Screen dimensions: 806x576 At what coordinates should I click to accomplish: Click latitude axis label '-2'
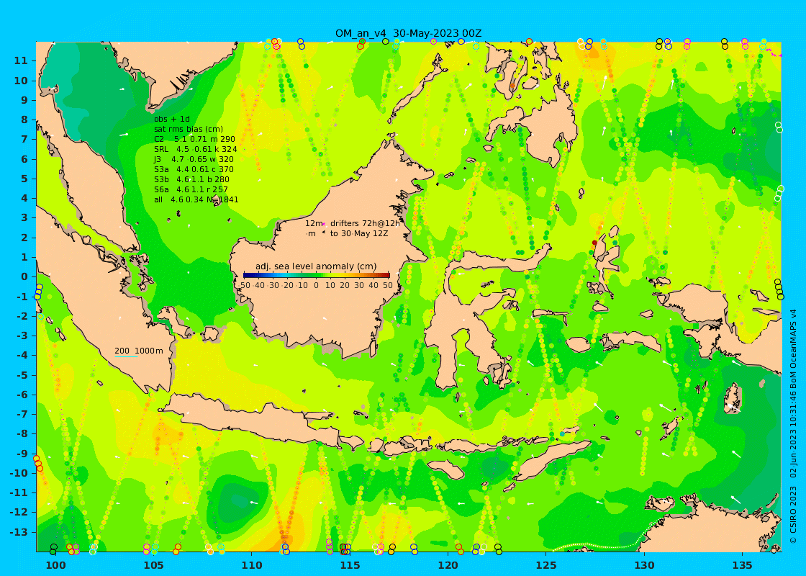tap(22, 316)
